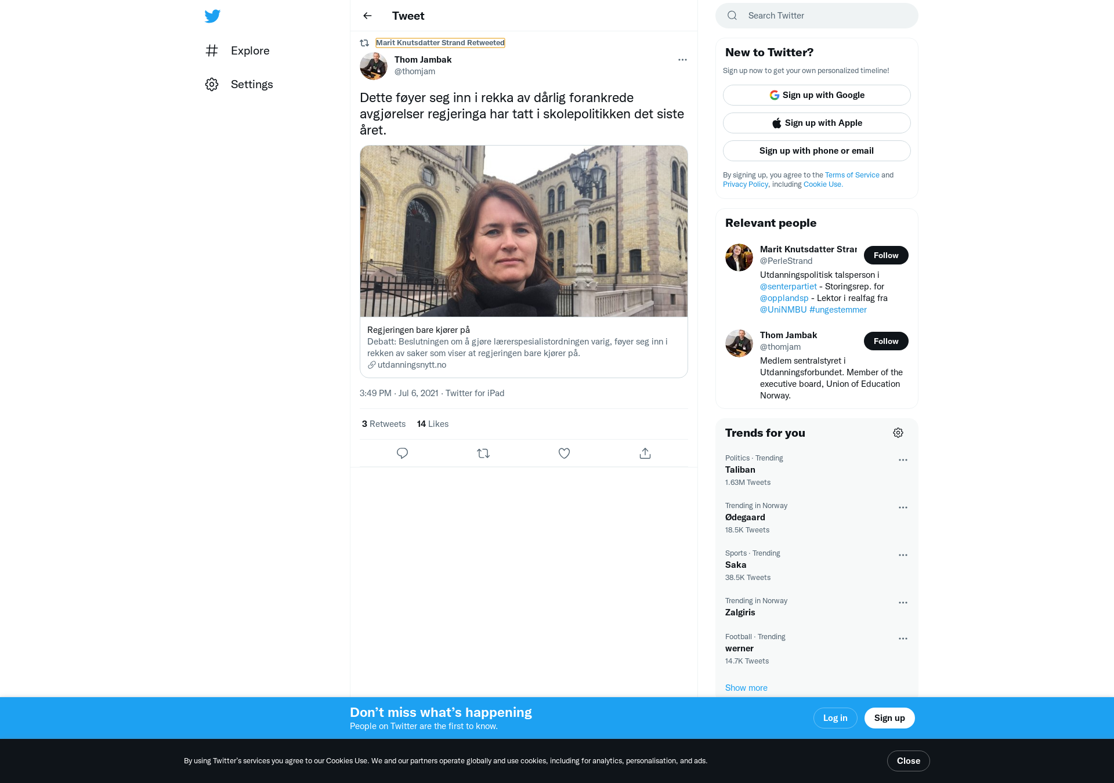Sign up with Google
The width and height of the screenshot is (1114, 783).
(817, 95)
